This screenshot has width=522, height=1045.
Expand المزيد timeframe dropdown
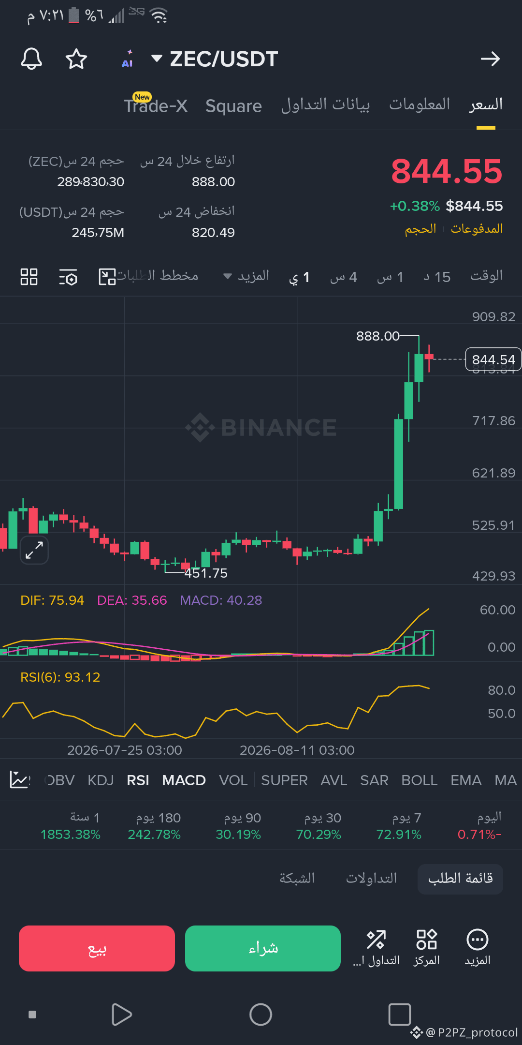[246, 276]
